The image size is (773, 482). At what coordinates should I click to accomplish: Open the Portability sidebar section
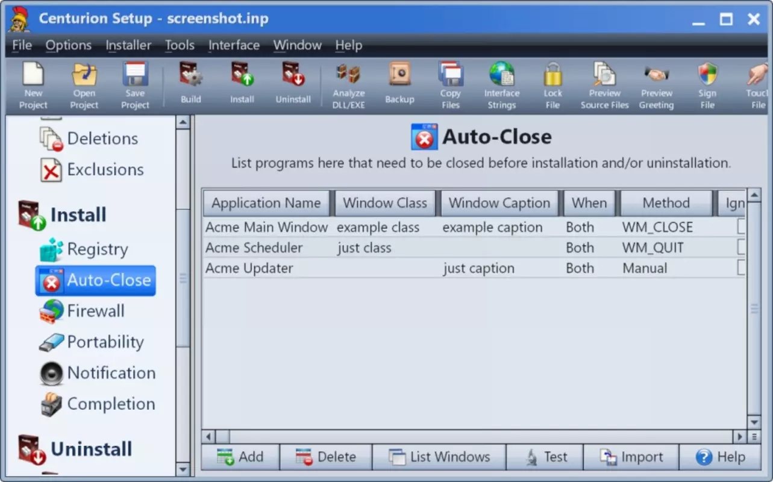pyautogui.click(x=91, y=342)
